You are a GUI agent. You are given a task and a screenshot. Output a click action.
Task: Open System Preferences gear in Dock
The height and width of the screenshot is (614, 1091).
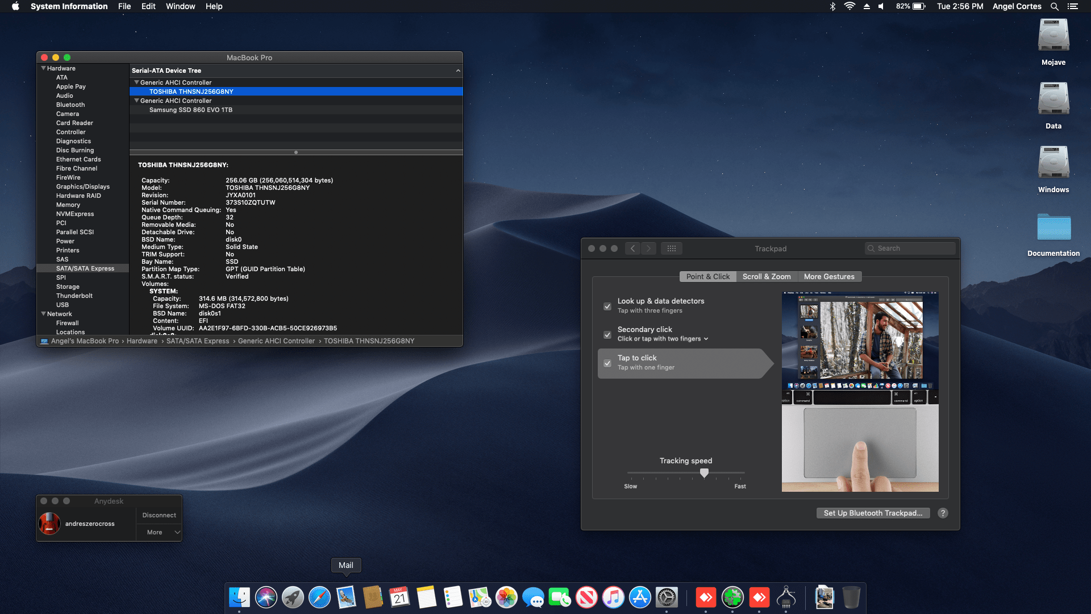tap(667, 598)
